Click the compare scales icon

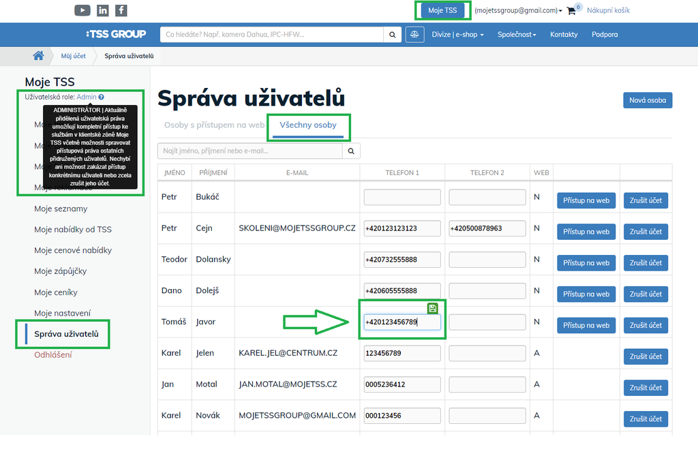pos(414,35)
